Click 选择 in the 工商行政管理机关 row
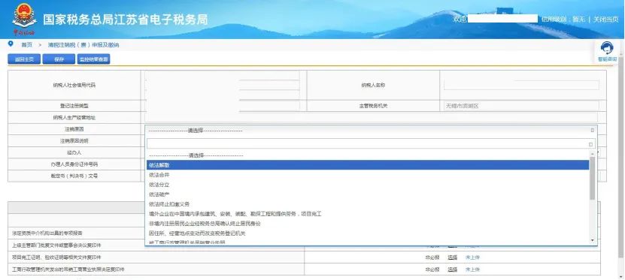 pos(453,269)
